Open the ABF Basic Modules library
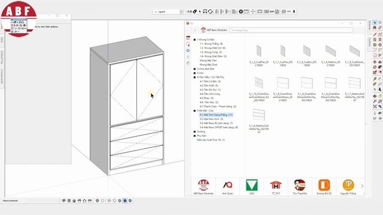Viewport: 383px width, 215px height. pos(203,187)
